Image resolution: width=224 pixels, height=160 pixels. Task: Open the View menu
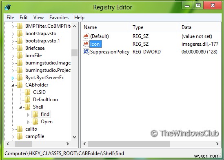[38, 18]
